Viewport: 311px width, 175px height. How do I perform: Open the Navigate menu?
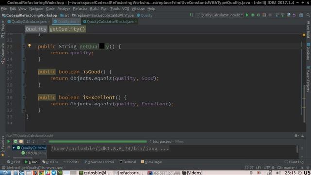36,9
